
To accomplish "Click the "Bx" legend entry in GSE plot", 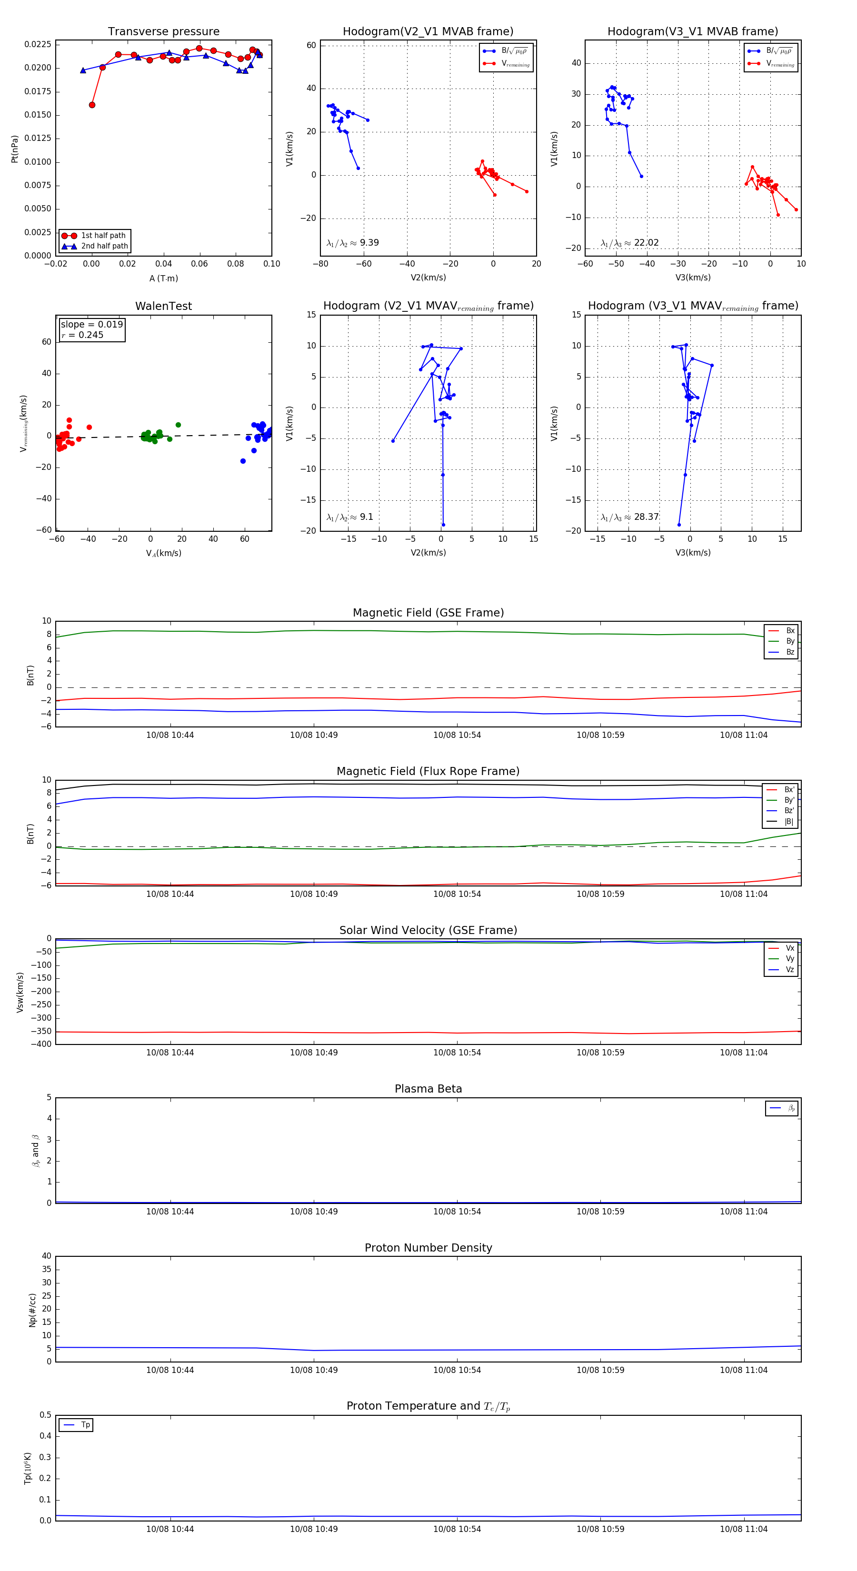I will tap(781, 631).
